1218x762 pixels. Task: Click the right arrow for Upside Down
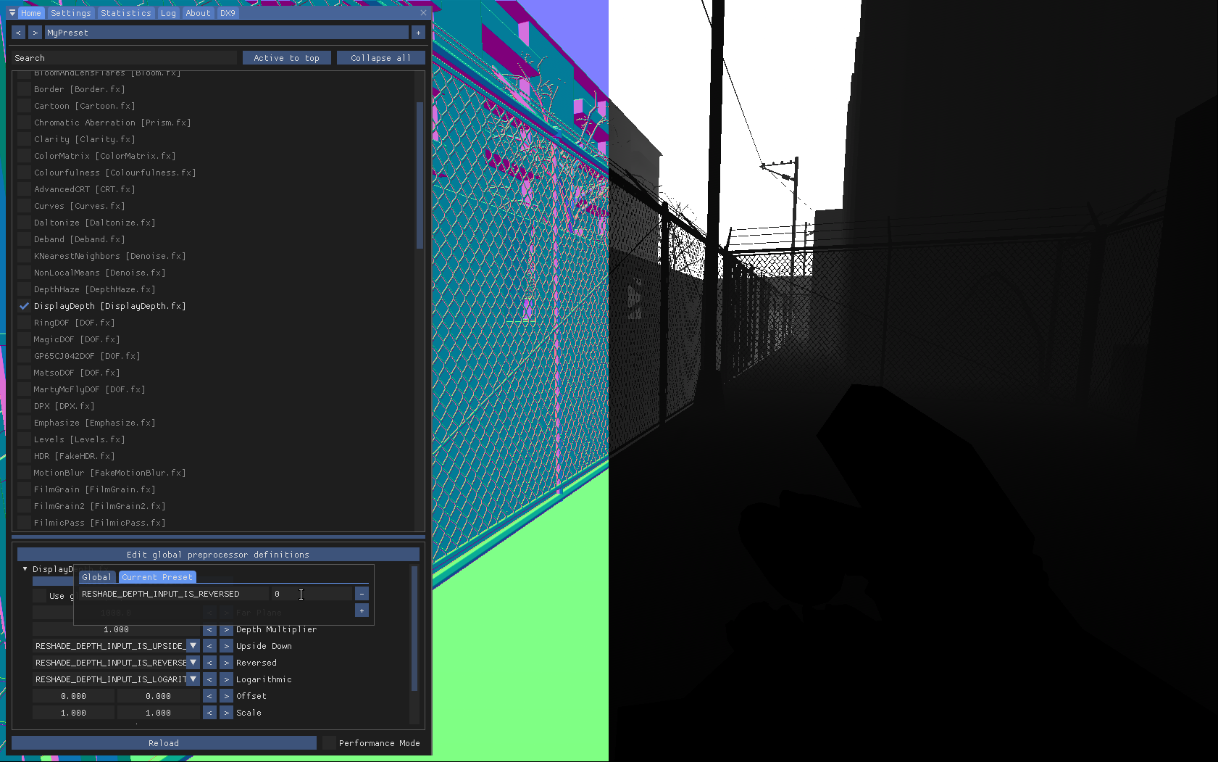tap(226, 646)
